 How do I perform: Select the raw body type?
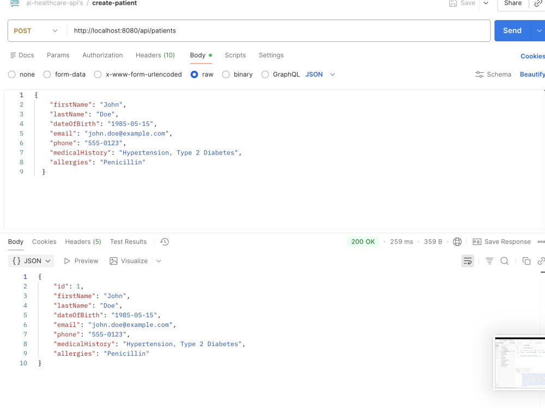tap(195, 75)
